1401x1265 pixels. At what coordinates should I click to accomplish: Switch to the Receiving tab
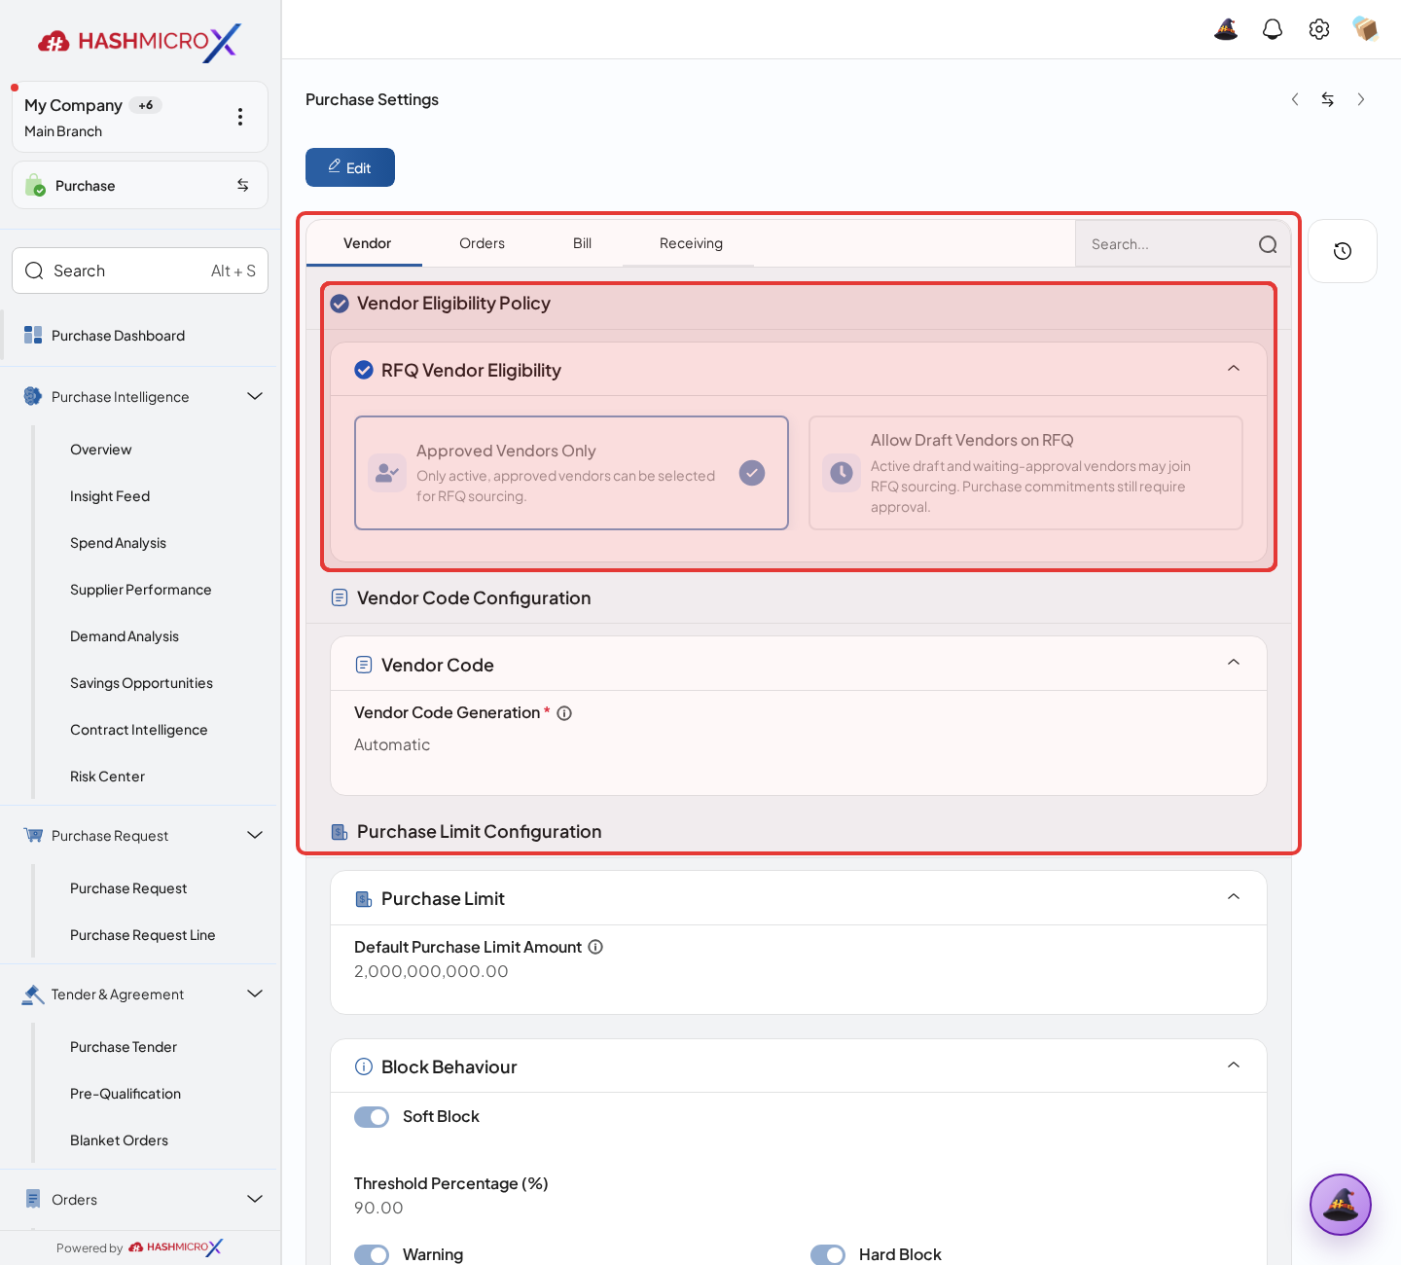[691, 243]
